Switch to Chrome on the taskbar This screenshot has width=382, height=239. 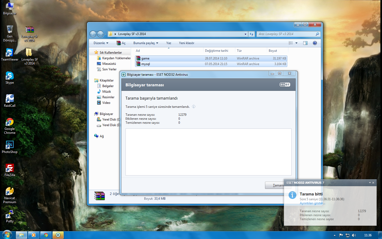(46, 235)
